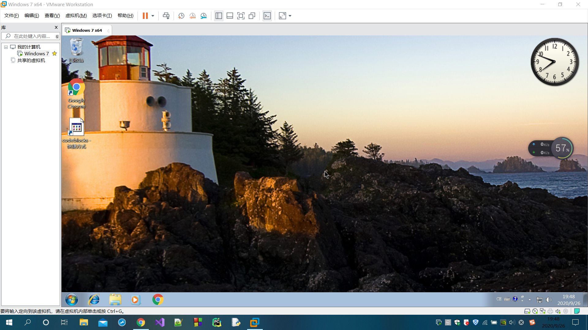
Task: Switch to Unity mode
Action: click(252, 16)
